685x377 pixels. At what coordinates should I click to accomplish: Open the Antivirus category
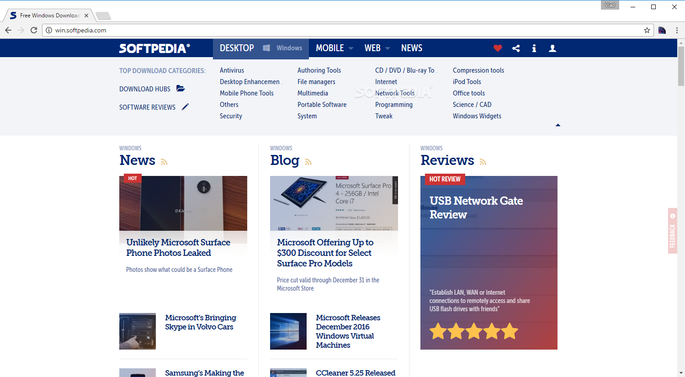point(232,70)
